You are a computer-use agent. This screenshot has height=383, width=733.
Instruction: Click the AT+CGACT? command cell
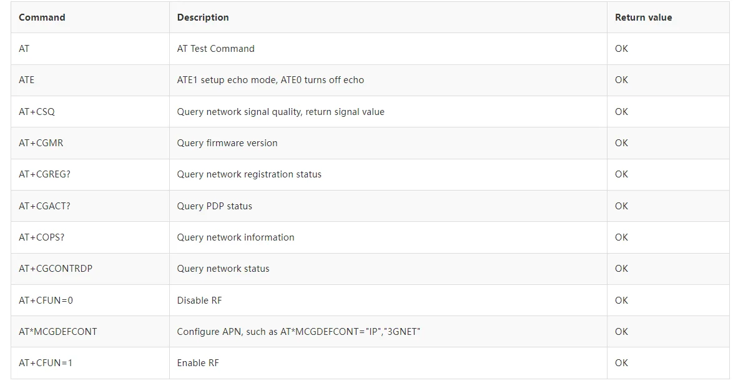click(44, 206)
